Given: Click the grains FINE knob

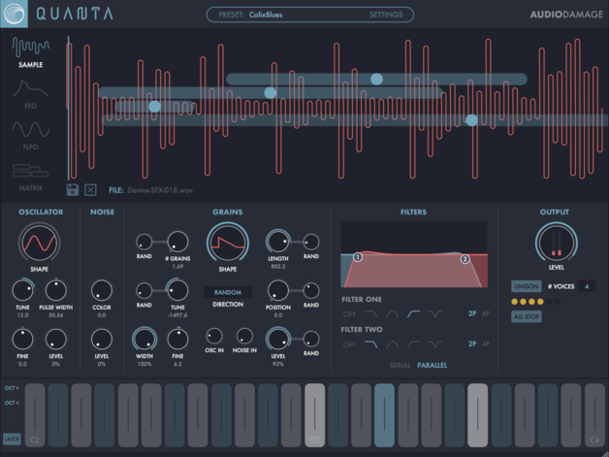Looking at the screenshot, I should click(x=177, y=339).
